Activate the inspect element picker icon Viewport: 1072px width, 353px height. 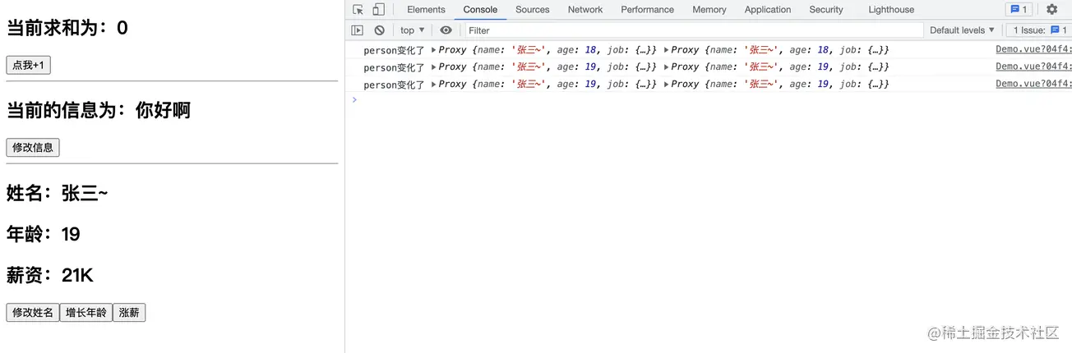coord(358,10)
